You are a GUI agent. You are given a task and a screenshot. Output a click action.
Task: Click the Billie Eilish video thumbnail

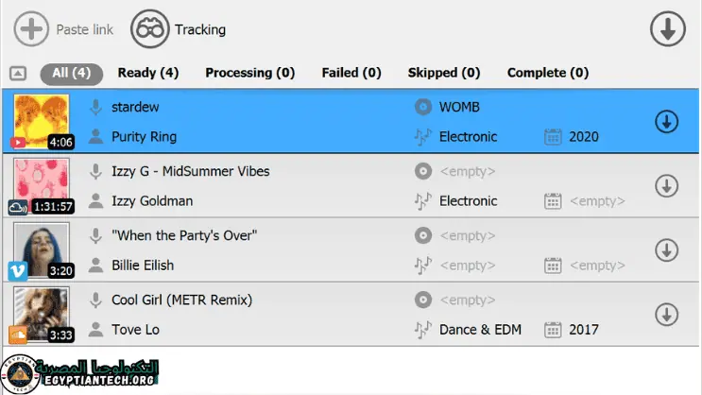coord(41,250)
